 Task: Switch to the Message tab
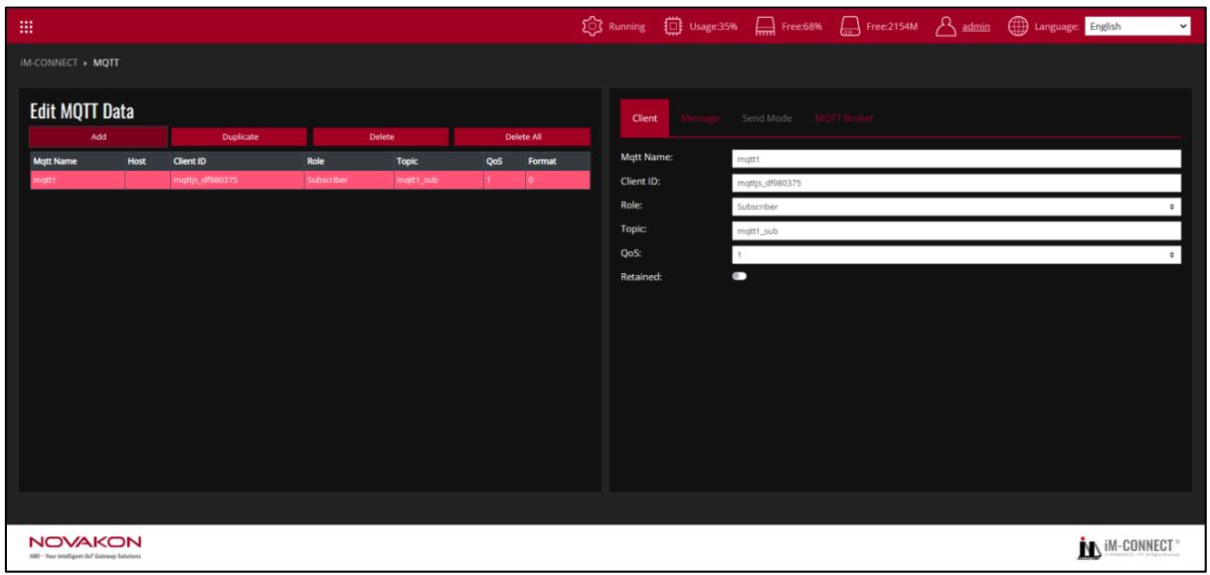(x=700, y=118)
